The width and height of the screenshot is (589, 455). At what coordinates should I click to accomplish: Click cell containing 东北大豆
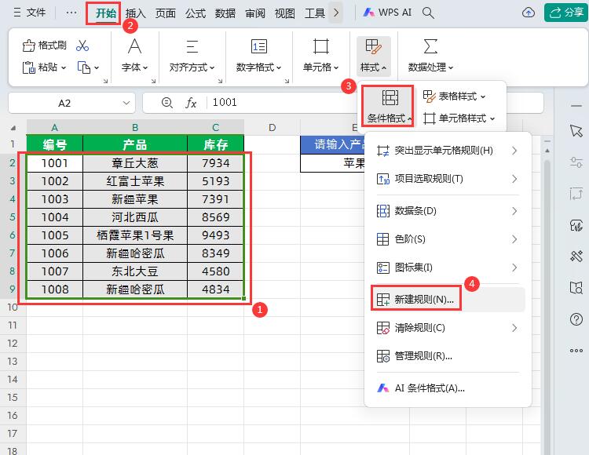pos(135,271)
